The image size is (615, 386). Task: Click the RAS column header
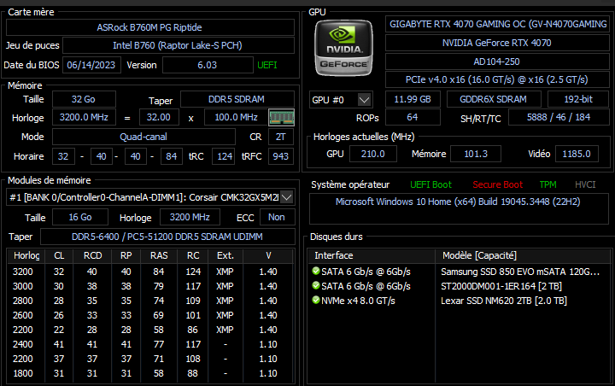tap(159, 255)
